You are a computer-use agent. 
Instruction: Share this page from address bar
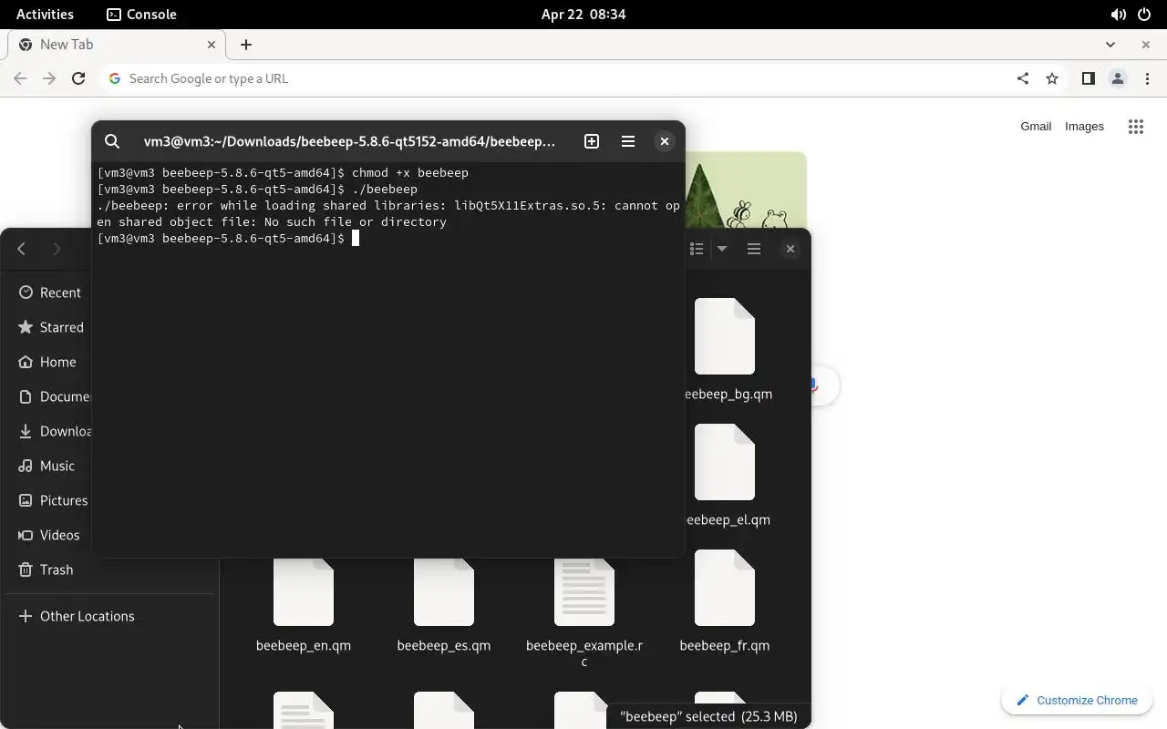click(1023, 78)
